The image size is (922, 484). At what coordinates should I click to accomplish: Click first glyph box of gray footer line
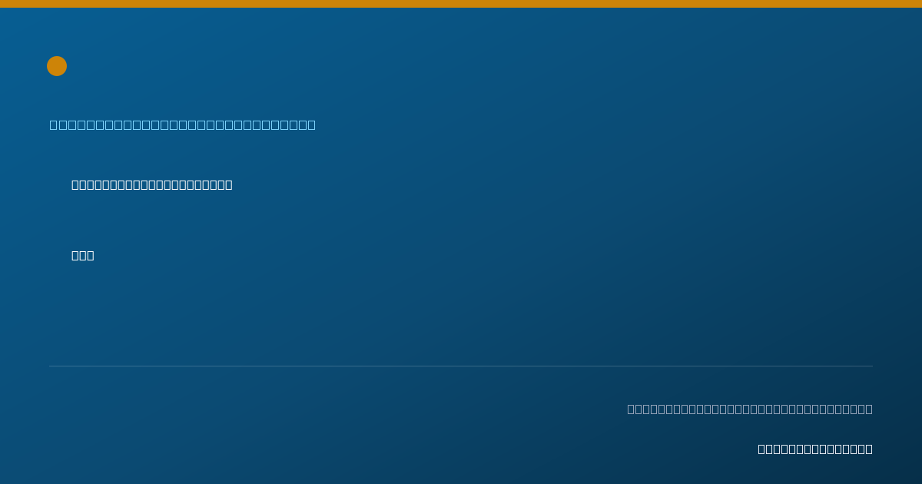(631, 409)
